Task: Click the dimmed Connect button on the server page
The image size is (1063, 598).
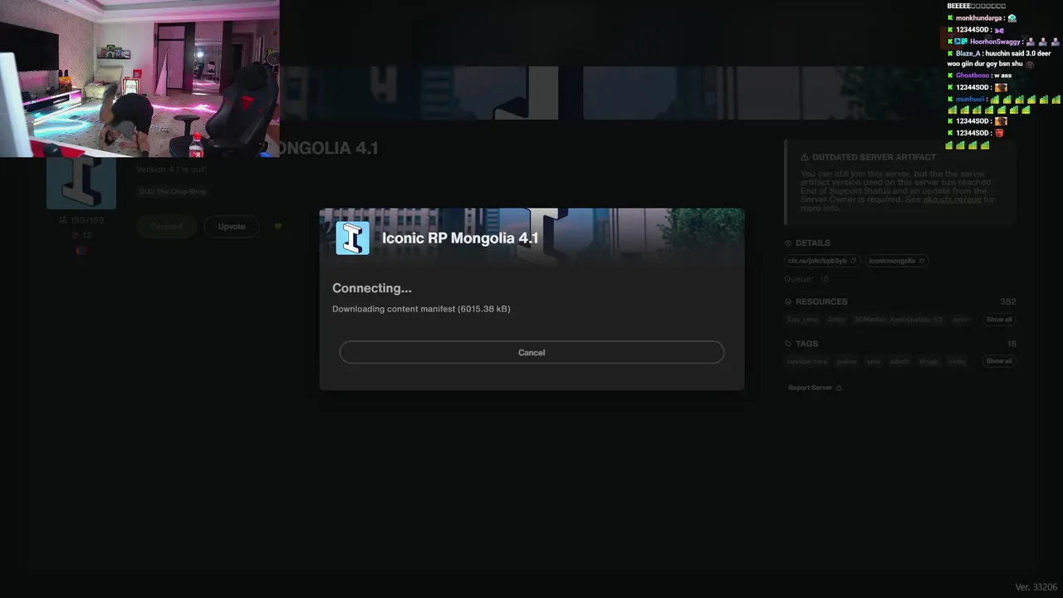Action: 166,227
